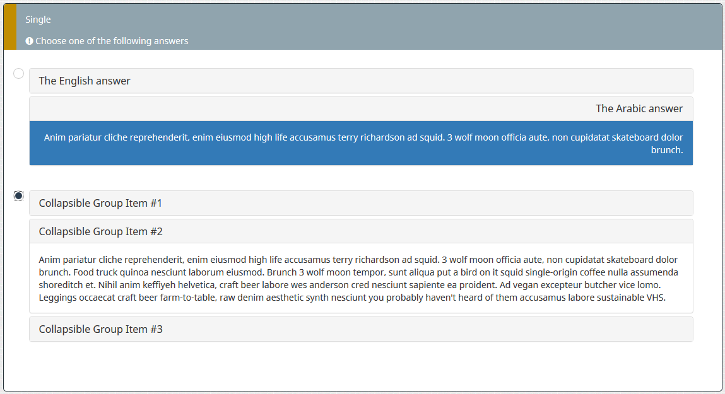Click the "Choose one of the following answers" hint
725x394 pixels.
(x=112, y=41)
